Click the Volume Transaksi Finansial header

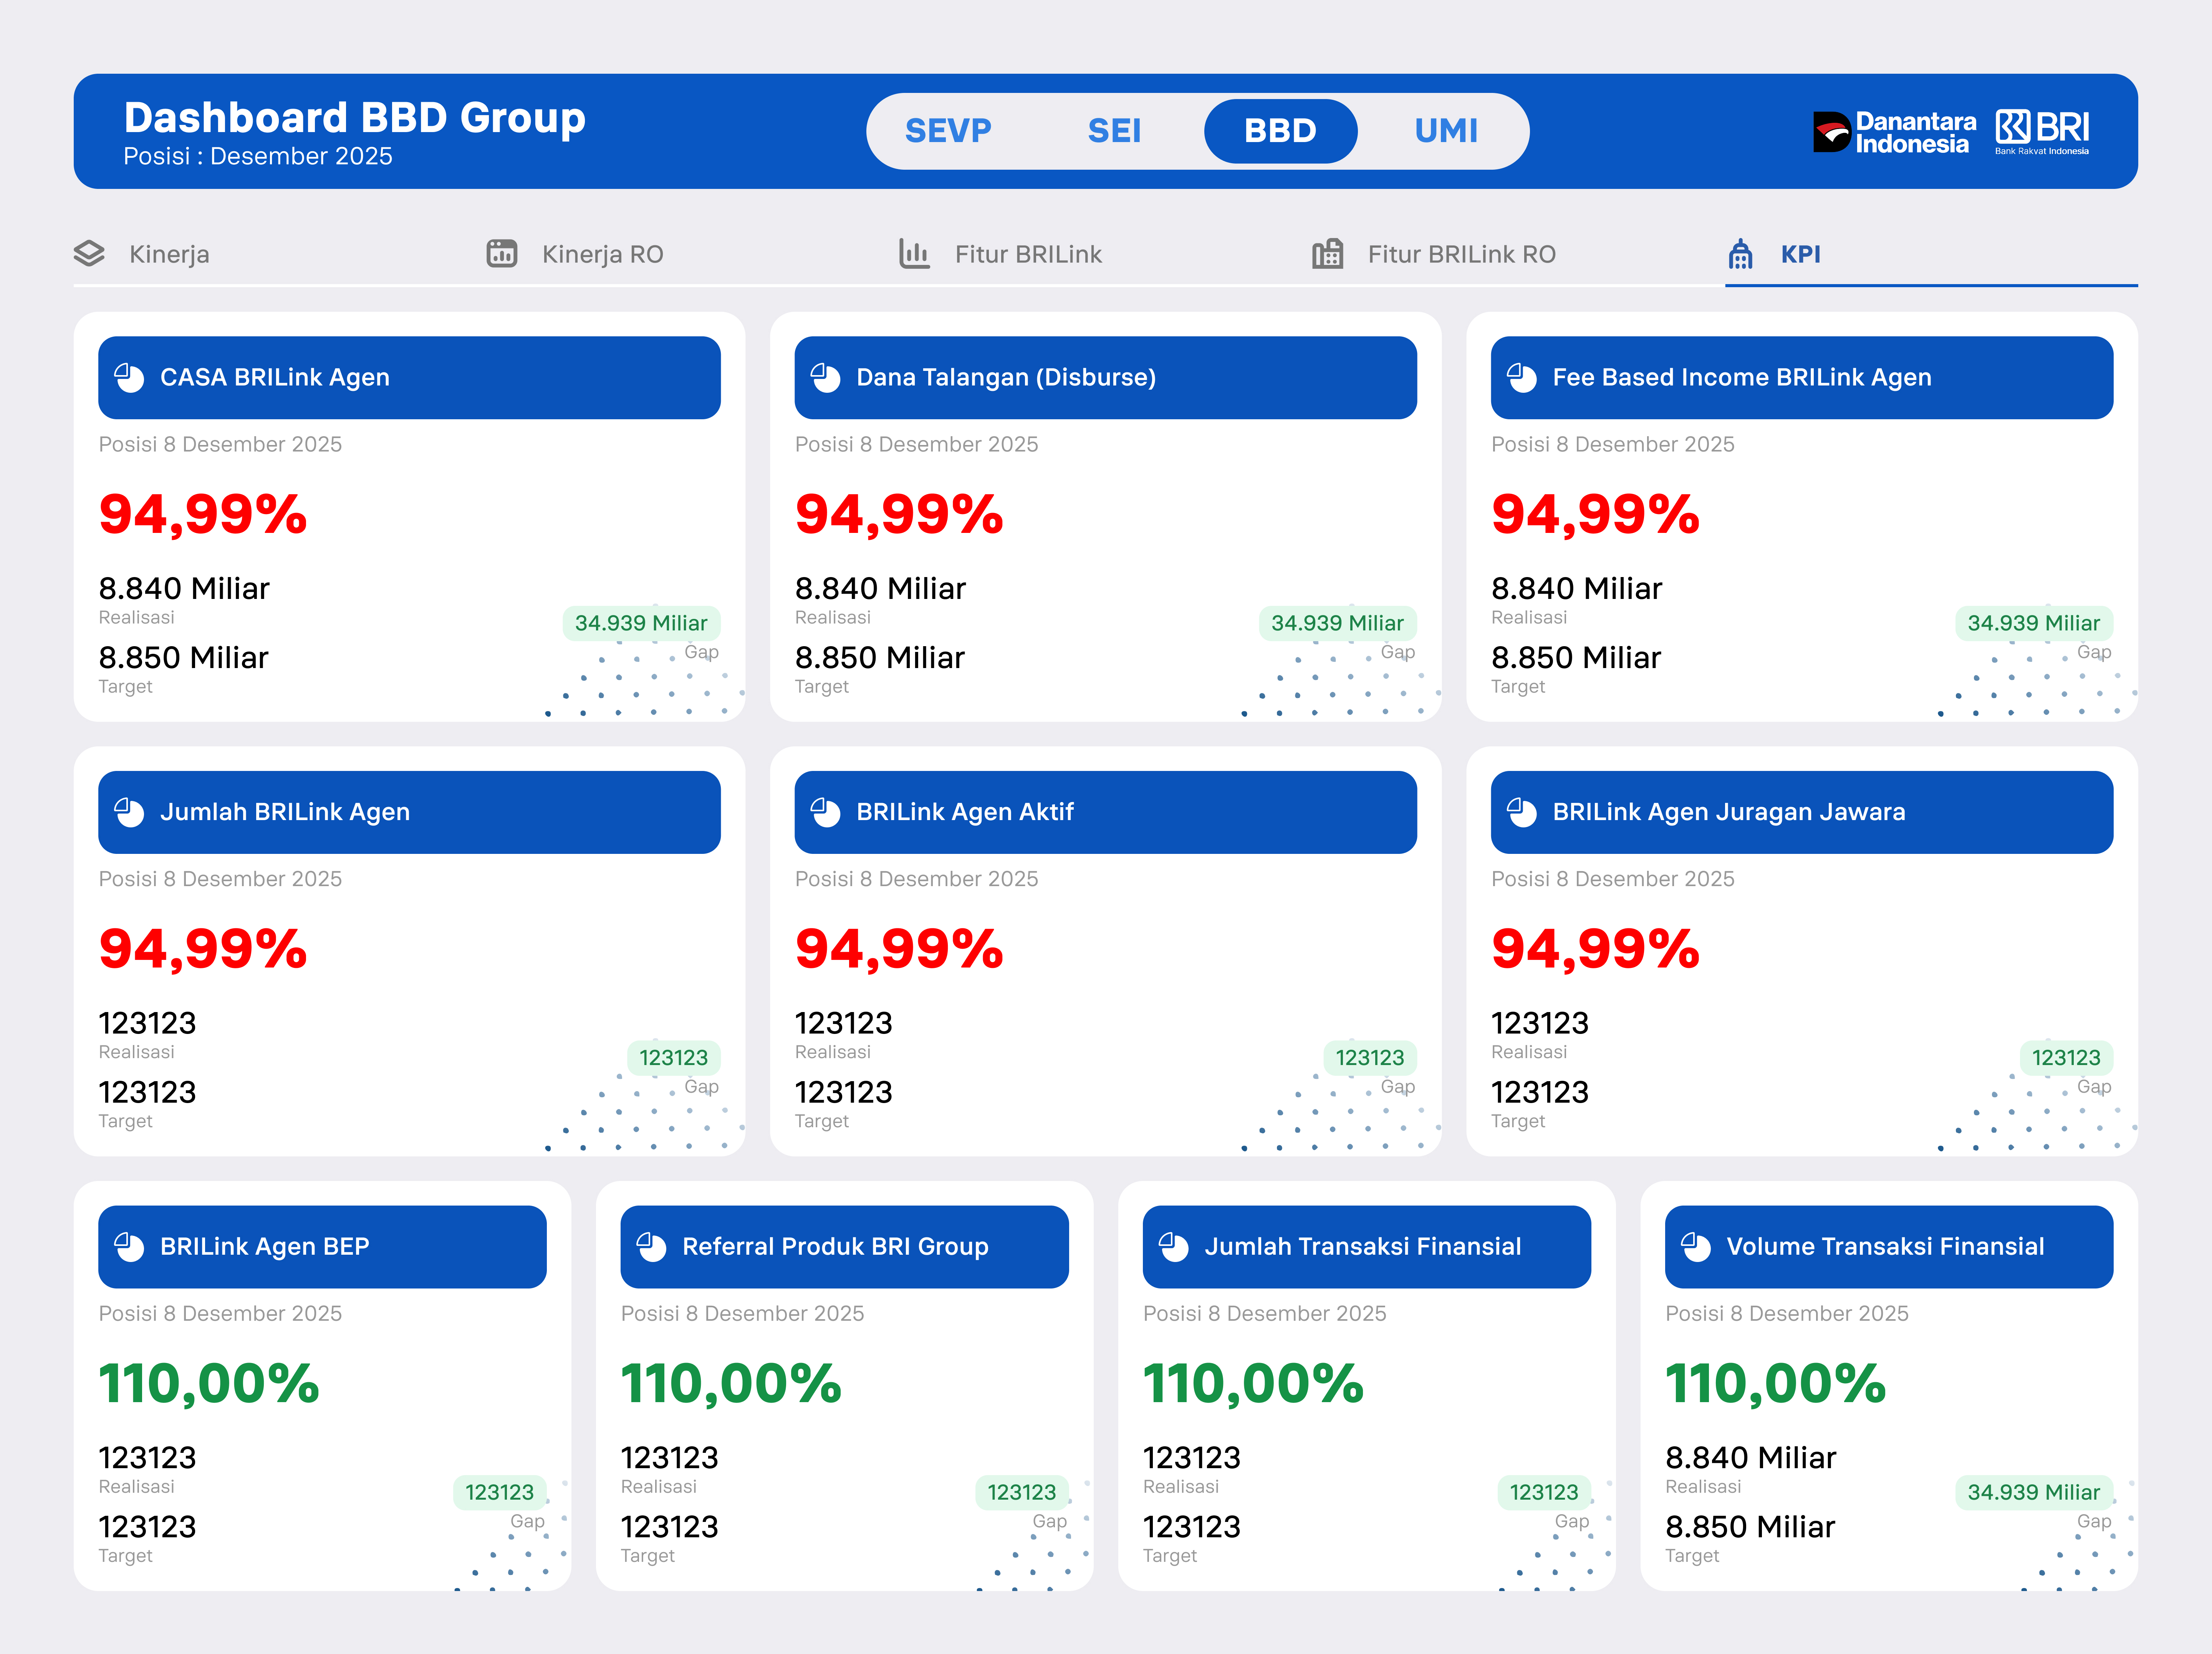1889,1247
